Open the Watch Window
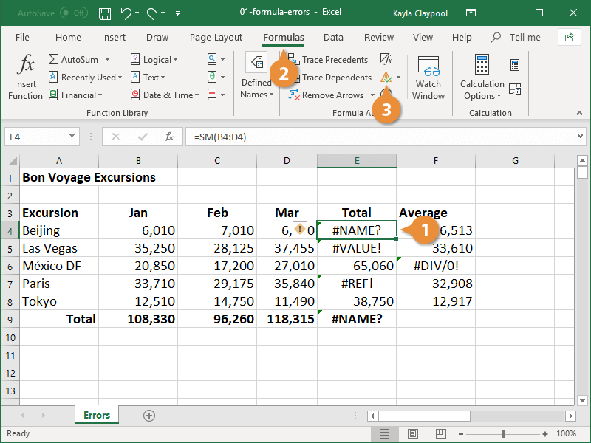 (x=428, y=78)
